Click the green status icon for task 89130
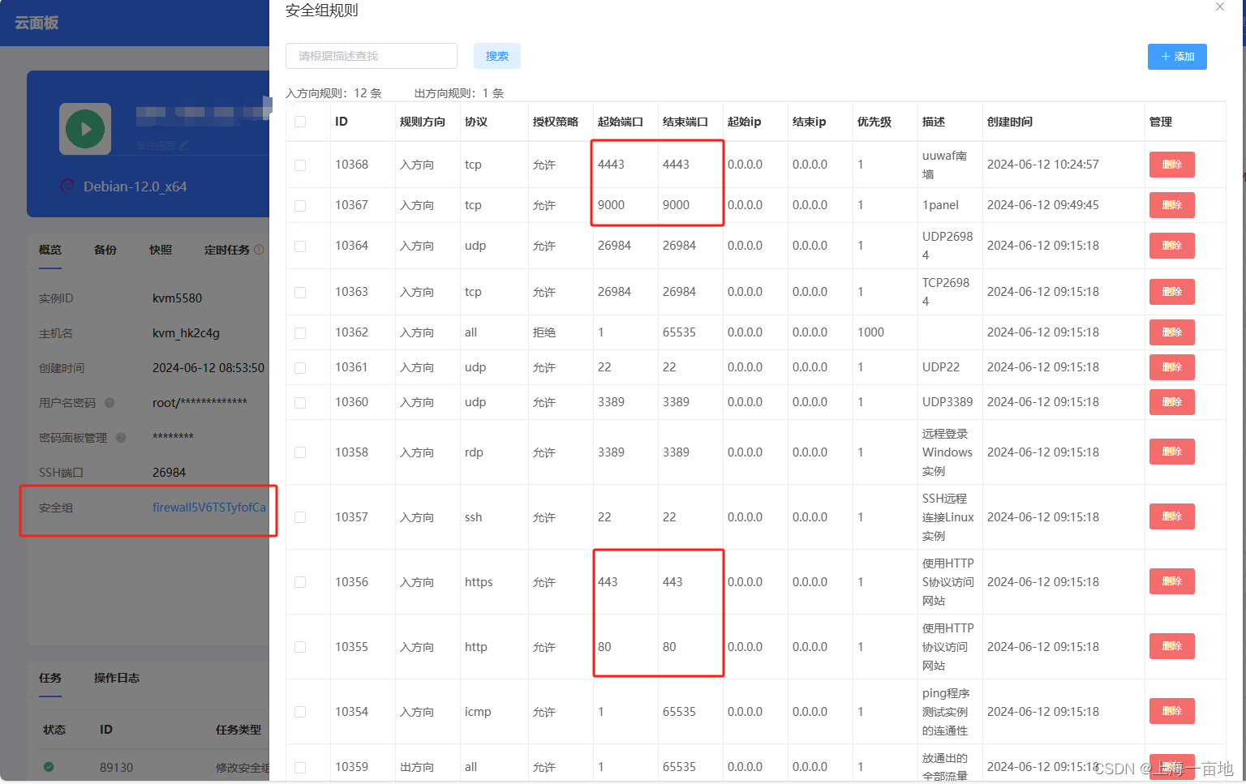 tap(49, 766)
